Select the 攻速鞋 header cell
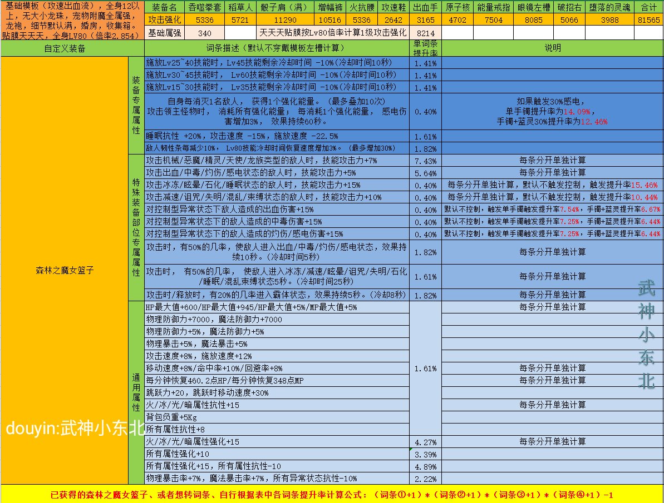This screenshot has width=664, height=503. 394,7
